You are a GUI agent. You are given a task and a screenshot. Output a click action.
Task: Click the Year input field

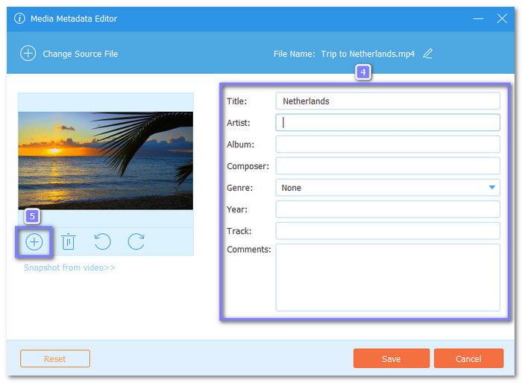388,209
